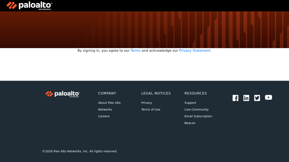Viewport: 289px width, 162px height.
Task: Open the LinkedIn social icon
Action: [246, 98]
